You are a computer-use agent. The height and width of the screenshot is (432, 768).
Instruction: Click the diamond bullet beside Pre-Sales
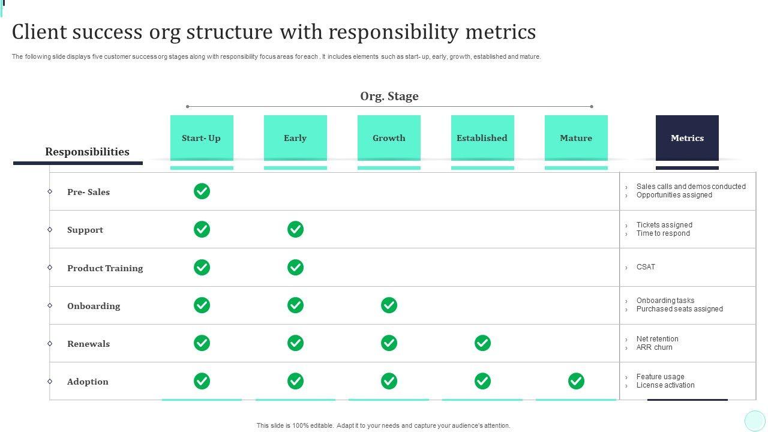(50, 191)
